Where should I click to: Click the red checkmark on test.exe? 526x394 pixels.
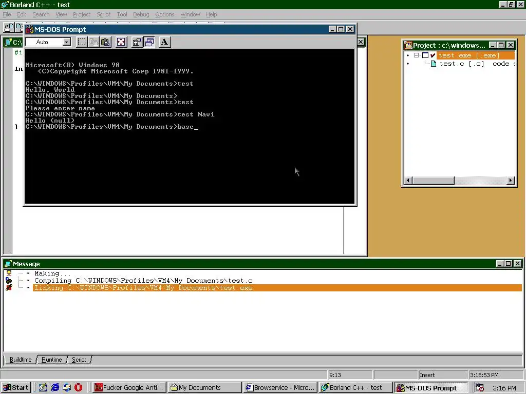[x=433, y=55]
